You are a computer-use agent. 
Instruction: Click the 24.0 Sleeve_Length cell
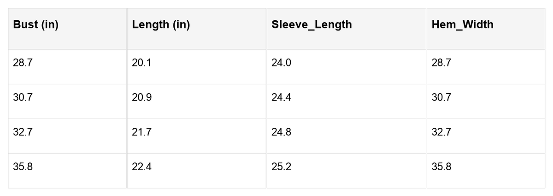[x=346, y=67]
